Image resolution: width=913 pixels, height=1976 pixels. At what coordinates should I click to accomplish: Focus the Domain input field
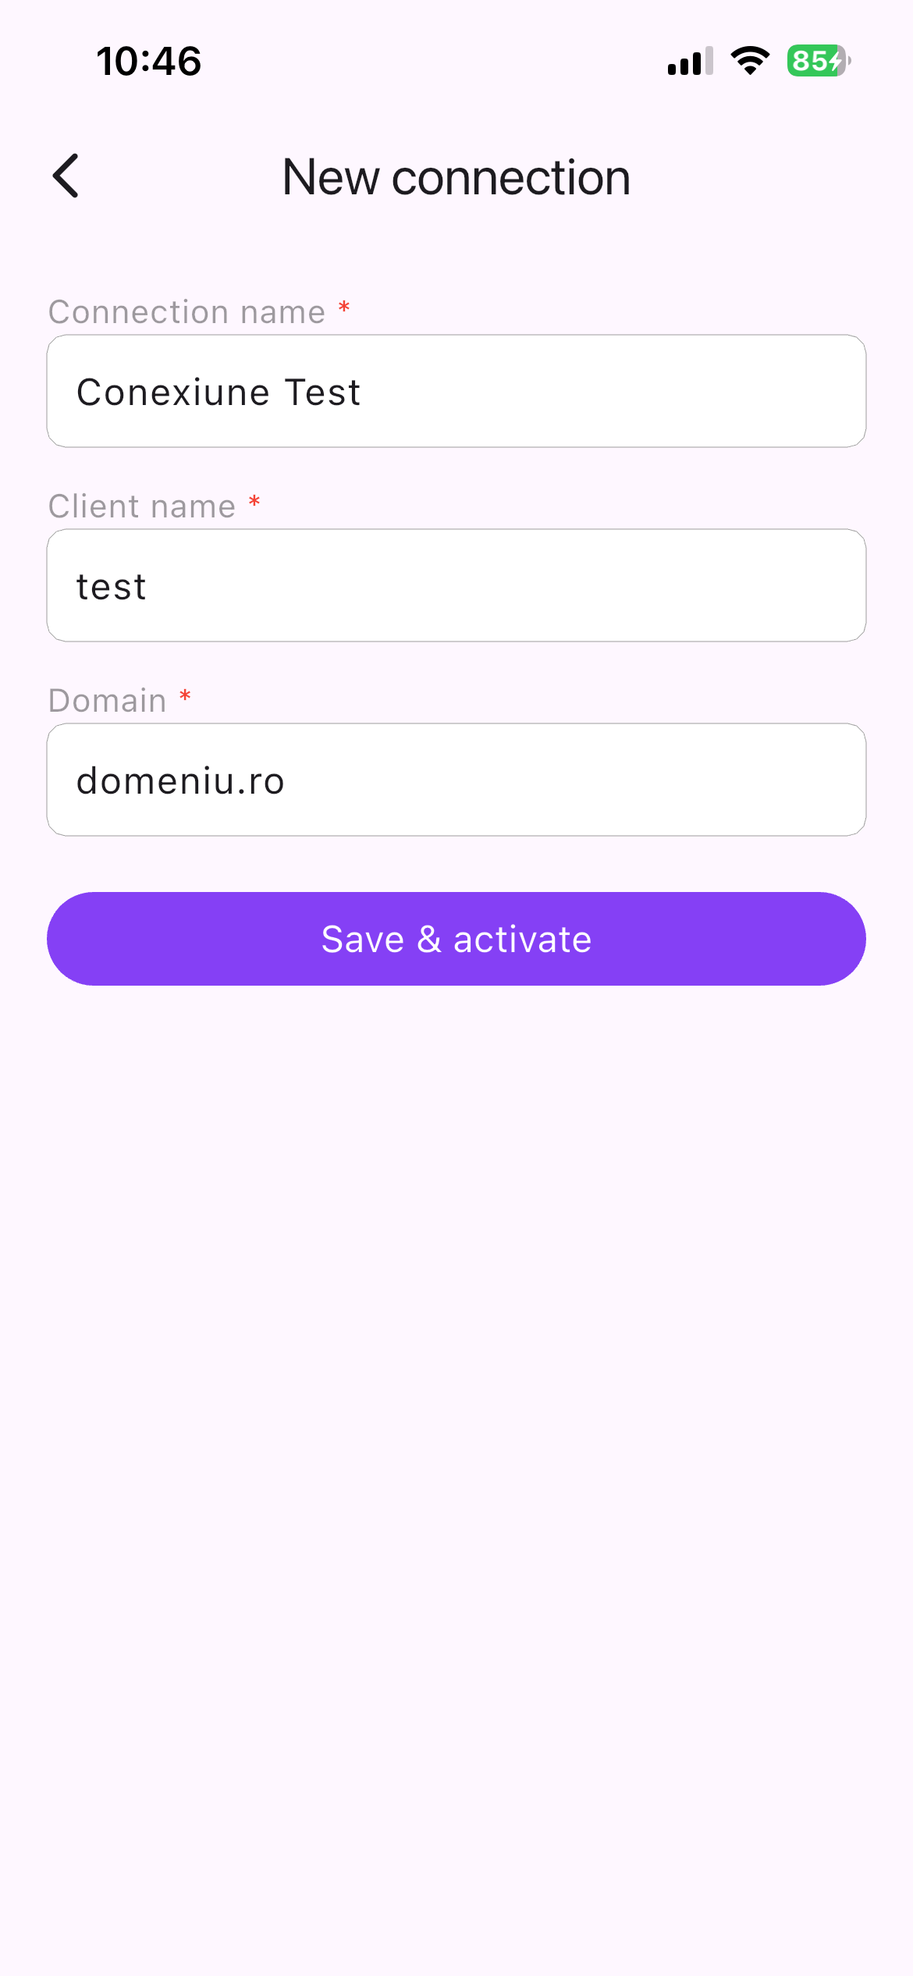click(x=456, y=780)
